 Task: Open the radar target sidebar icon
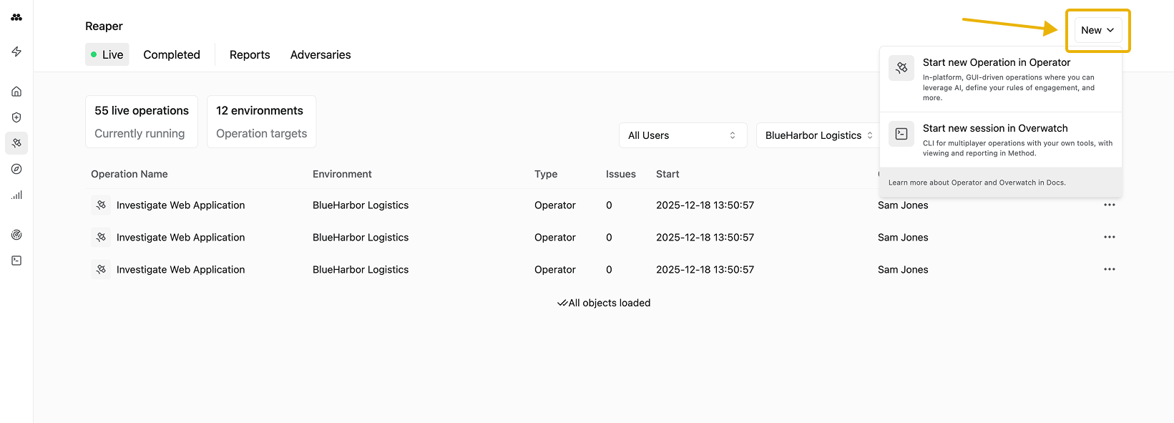coord(16,235)
